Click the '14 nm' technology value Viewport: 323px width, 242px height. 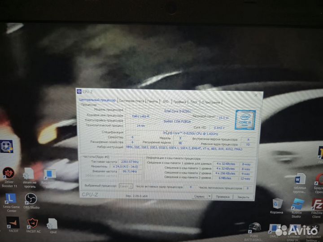141,126
